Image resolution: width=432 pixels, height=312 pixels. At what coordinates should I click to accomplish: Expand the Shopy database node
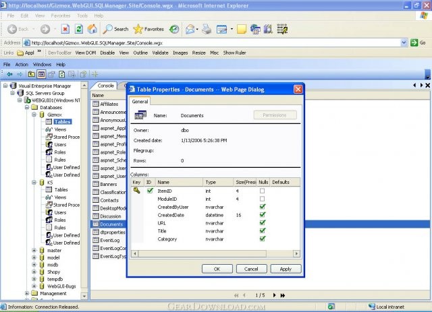coord(34,272)
